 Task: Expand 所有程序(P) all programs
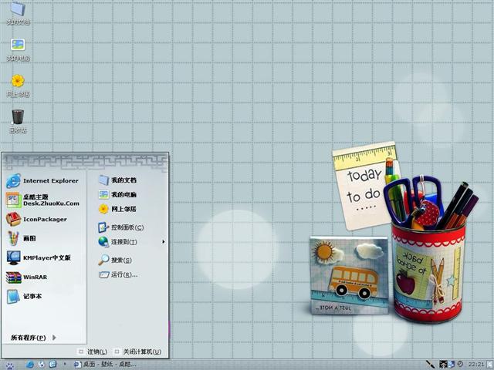(33, 338)
